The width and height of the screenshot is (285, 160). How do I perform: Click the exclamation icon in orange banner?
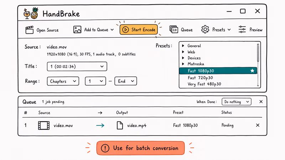pyautogui.click(x=105, y=148)
